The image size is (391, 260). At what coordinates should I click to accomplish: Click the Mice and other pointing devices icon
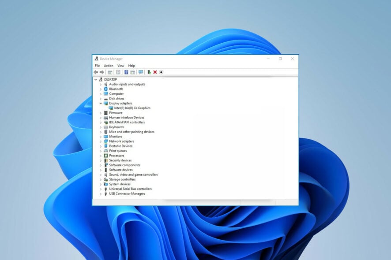click(106, 132)
